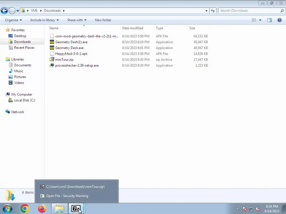The height and width of the screenshot is (214, 286).
Task: Click the Libraries node in navigation pane
Action: coord(18,59)
